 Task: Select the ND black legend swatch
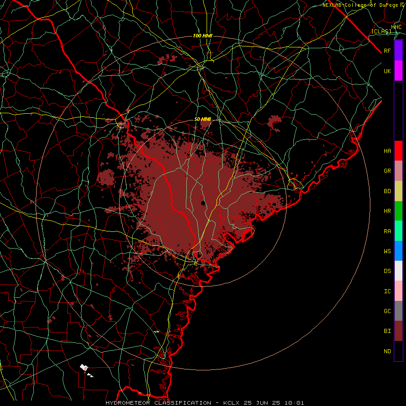pyautogui.click(x=398, y=351)
